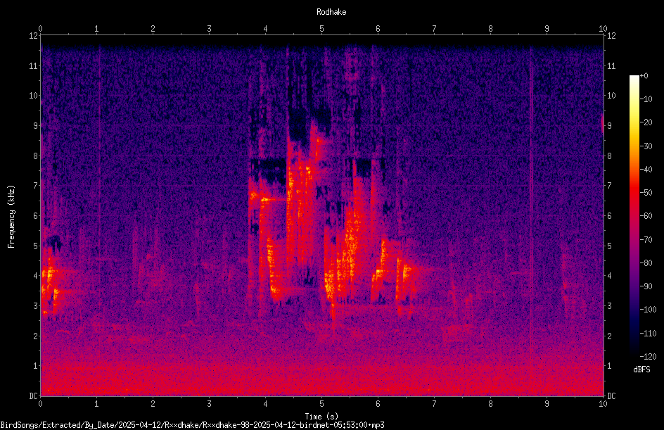Click the file path caption at bottom
This screenshot has height=430, width=664.
click(192, 425)
